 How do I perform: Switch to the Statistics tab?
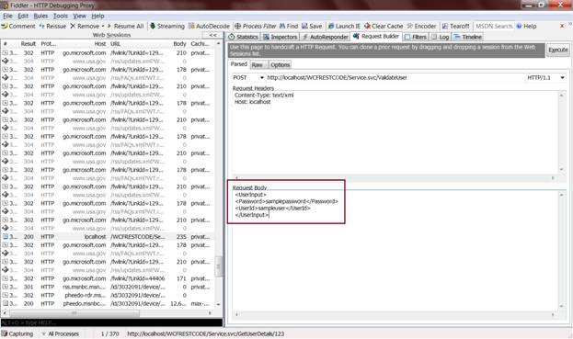pos(243,37)
